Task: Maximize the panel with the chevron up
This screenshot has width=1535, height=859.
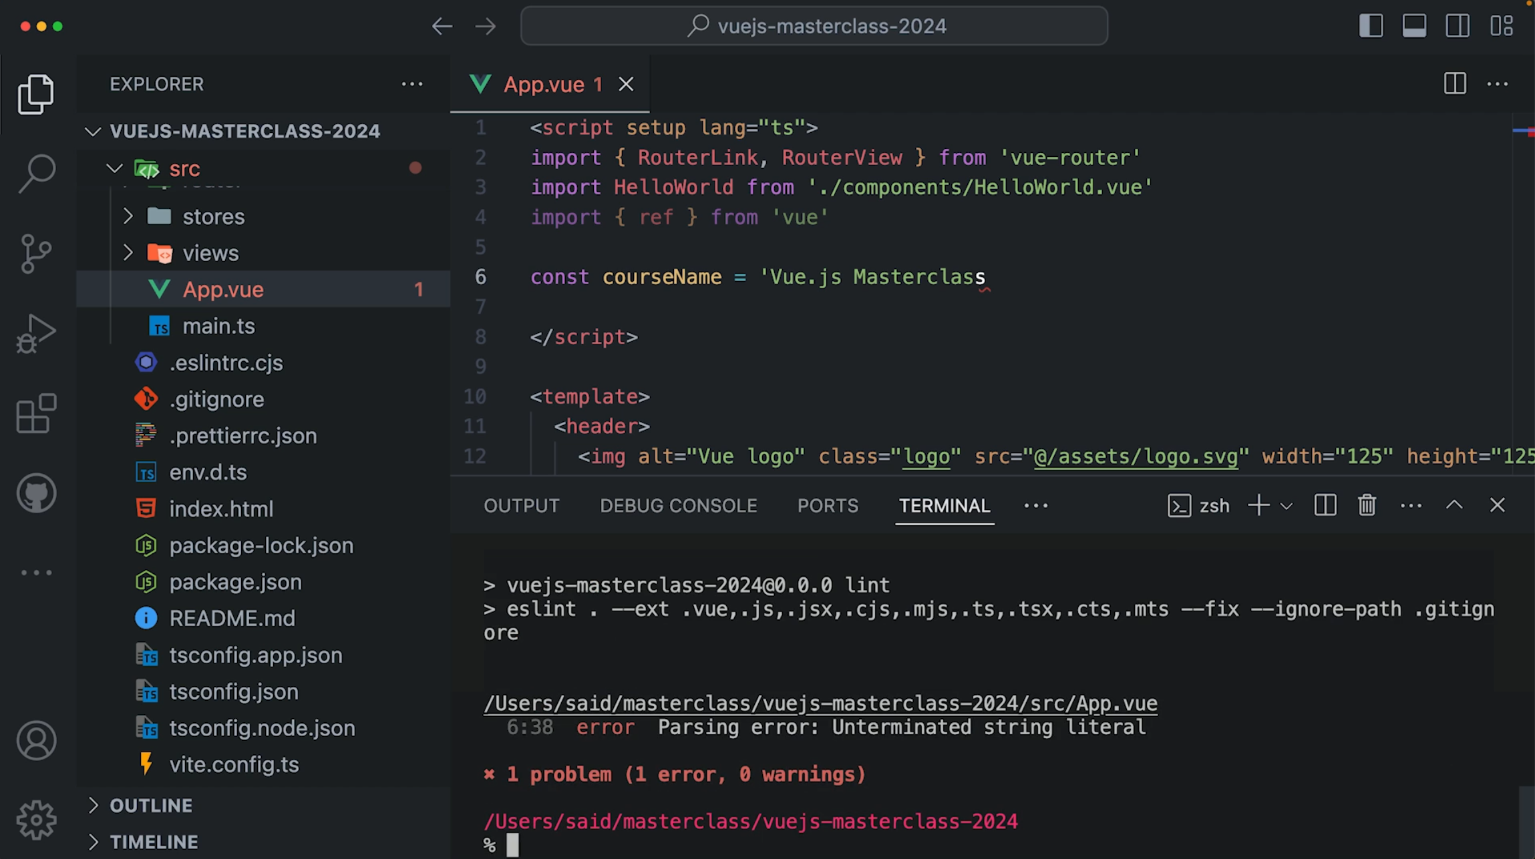Action: tap(1454, 505)
